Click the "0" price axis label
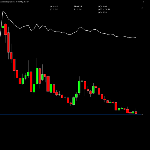The image size is (150, 150). click(x=142, y=114)
